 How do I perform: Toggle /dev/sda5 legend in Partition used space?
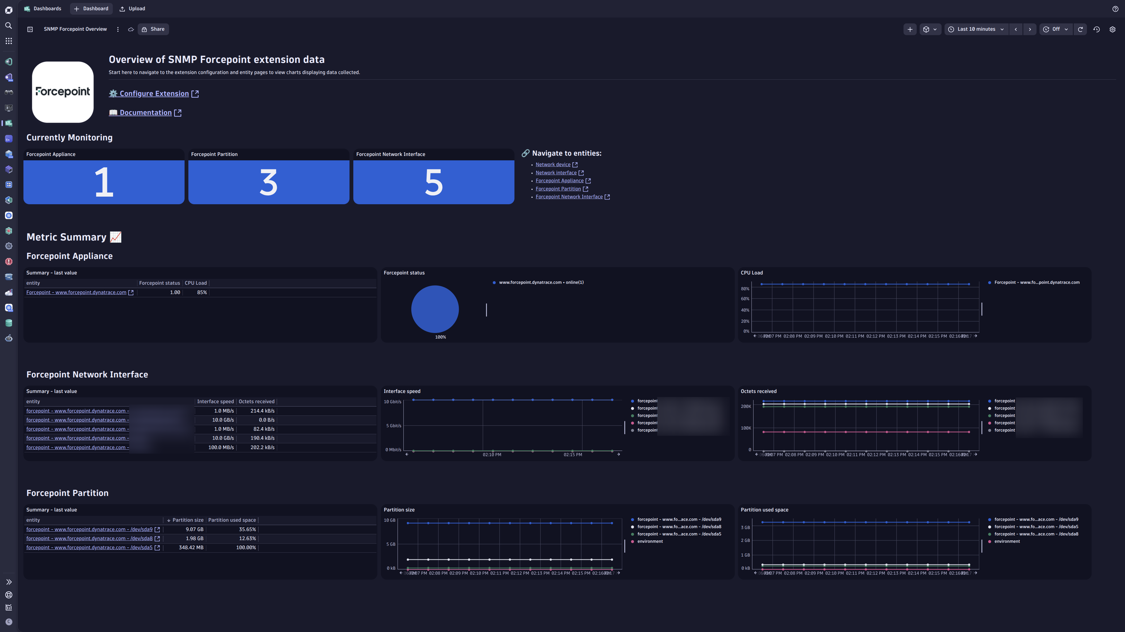tap(1033, 527)
